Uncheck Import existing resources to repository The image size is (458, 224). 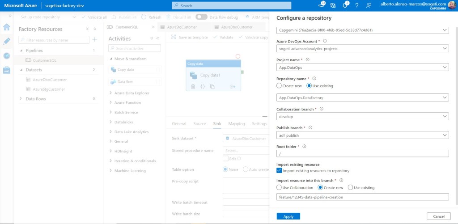[x=280, y=171]
